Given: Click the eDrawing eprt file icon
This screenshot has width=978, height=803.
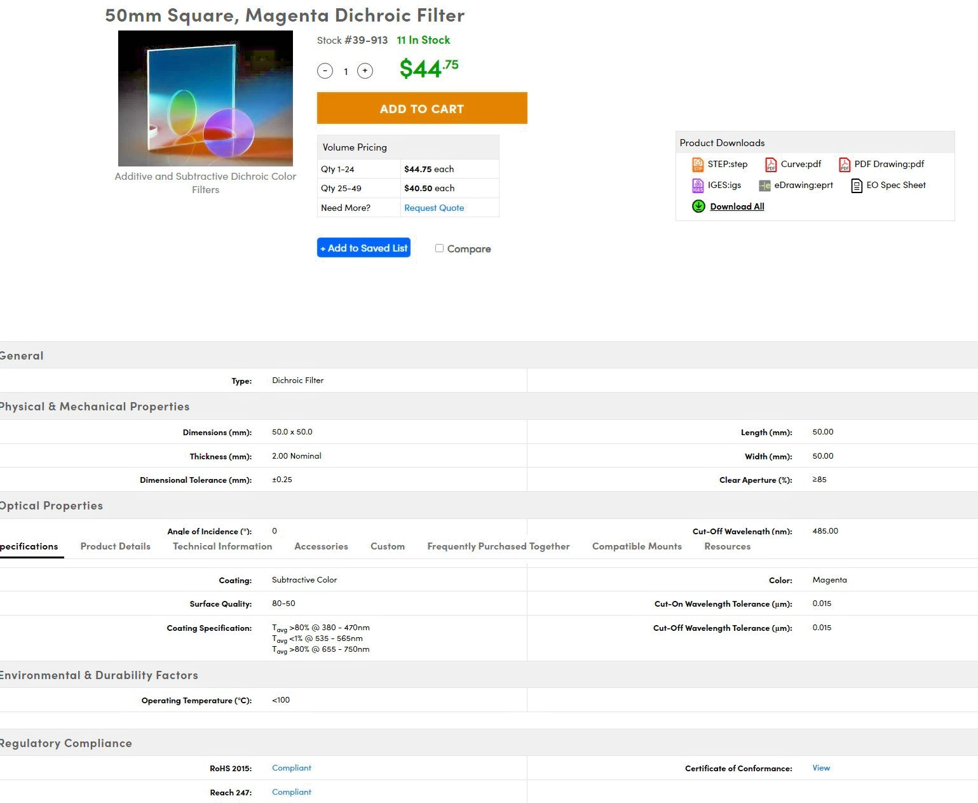Looking at the screenshot, I should (764, 186).
